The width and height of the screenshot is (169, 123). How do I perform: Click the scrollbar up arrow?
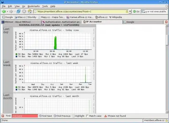point(167,25)
